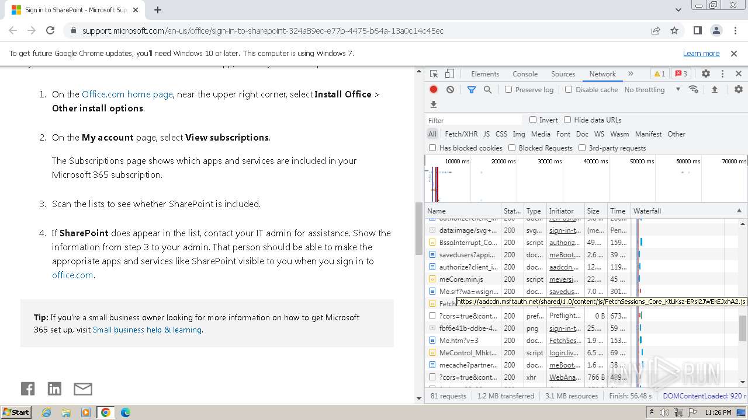Screen dimensions: 748x420
Task: Click the import HAR file upload icon
Action: [x=714, y=89]
